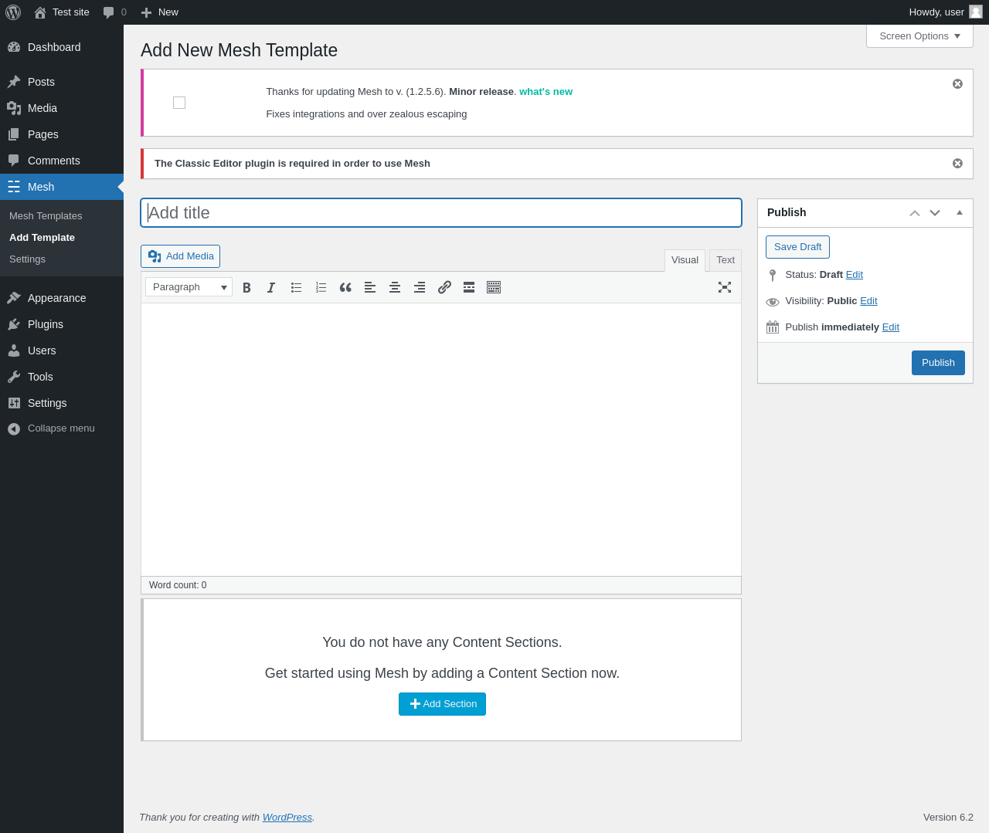Insert a bulleted list
The height and width of the screenshot is (833, 989).
click(x=296, y=287)
